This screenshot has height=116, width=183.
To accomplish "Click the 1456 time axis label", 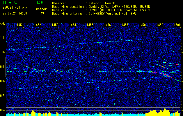I will click(107, 25).
